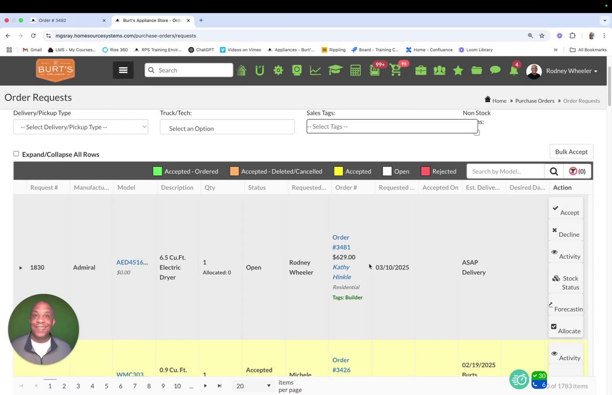
Task: Open the calculator icon
Action: click(355, 71)
